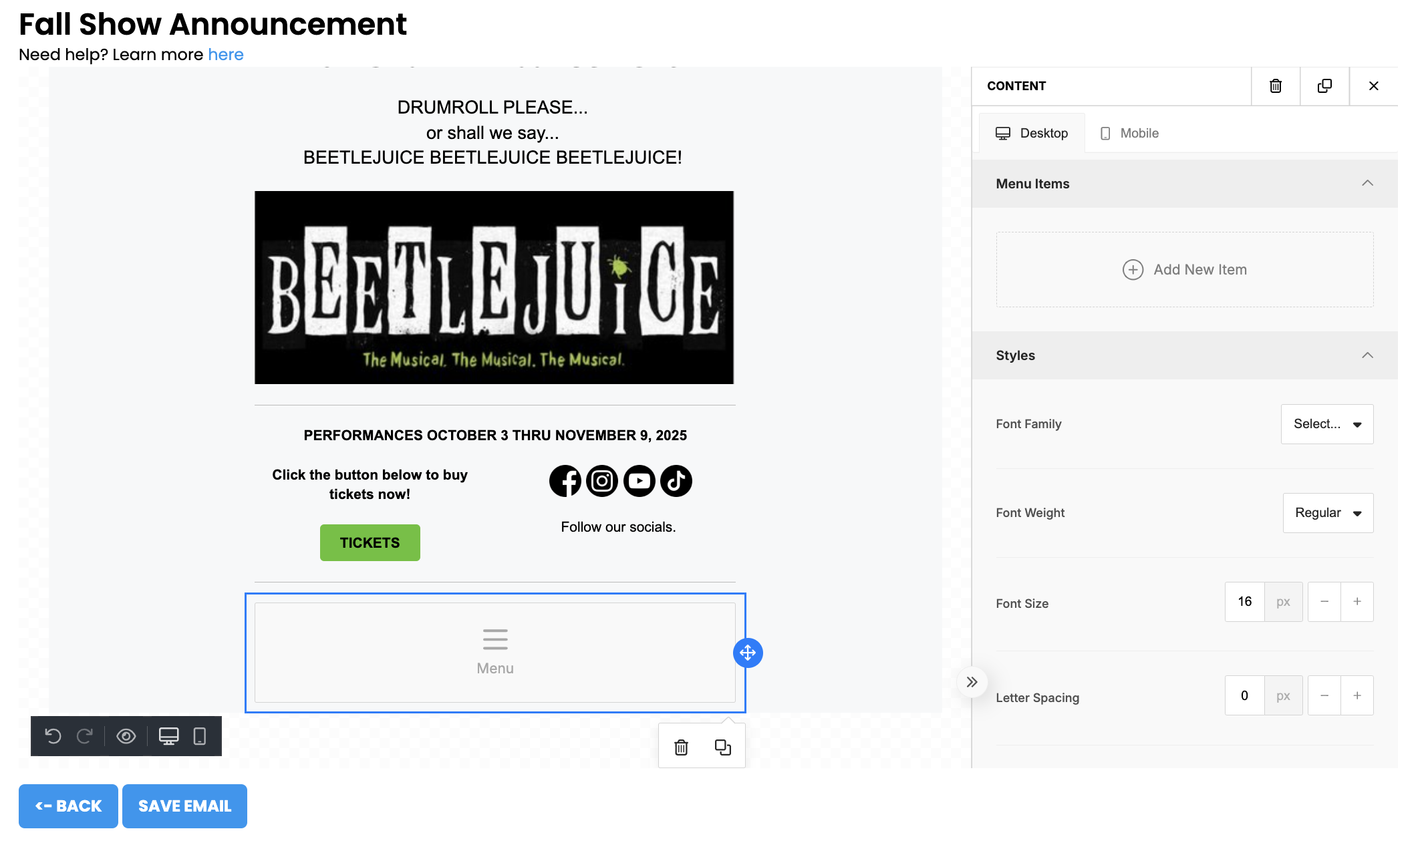Click the undo arrow in bottom toolbar
This screenshot has height=847, width=1422.
53,736
